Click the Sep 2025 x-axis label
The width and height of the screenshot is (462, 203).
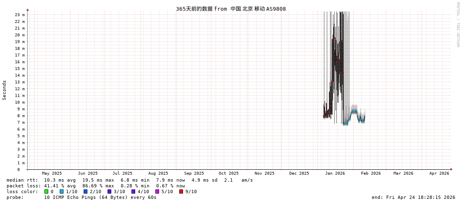(194, 173)
